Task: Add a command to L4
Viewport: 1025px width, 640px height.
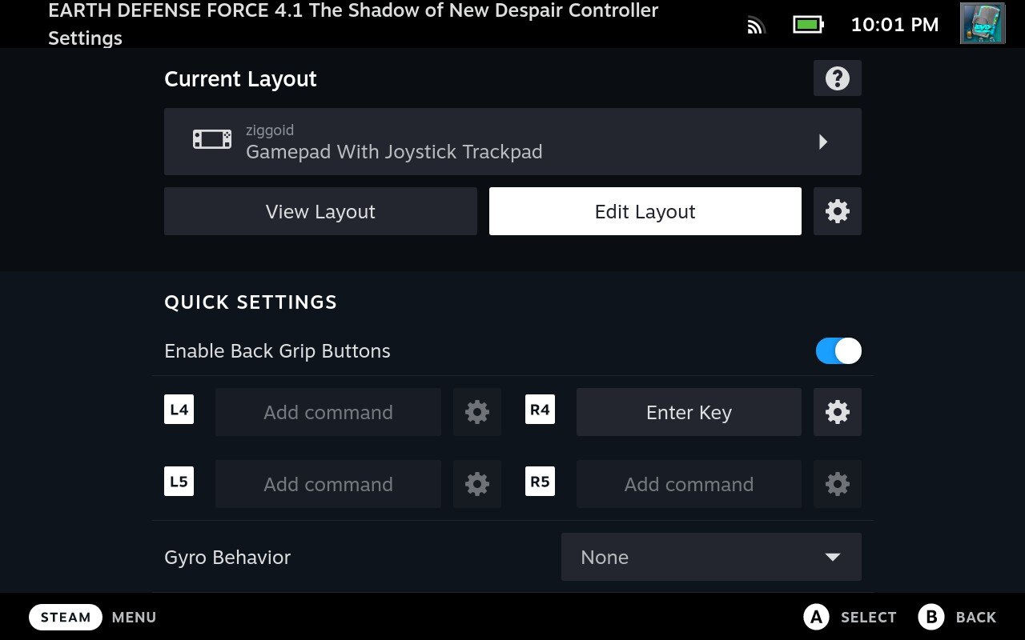Action: [x=328, y=412]
